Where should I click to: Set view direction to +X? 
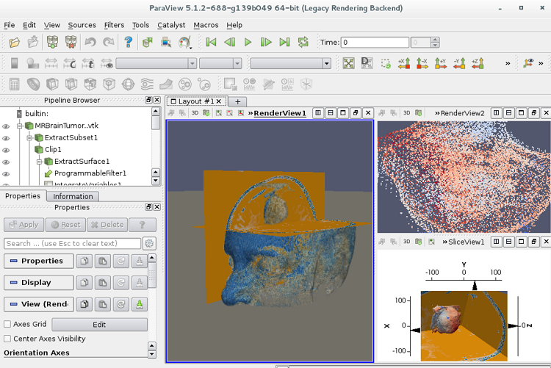403,63
